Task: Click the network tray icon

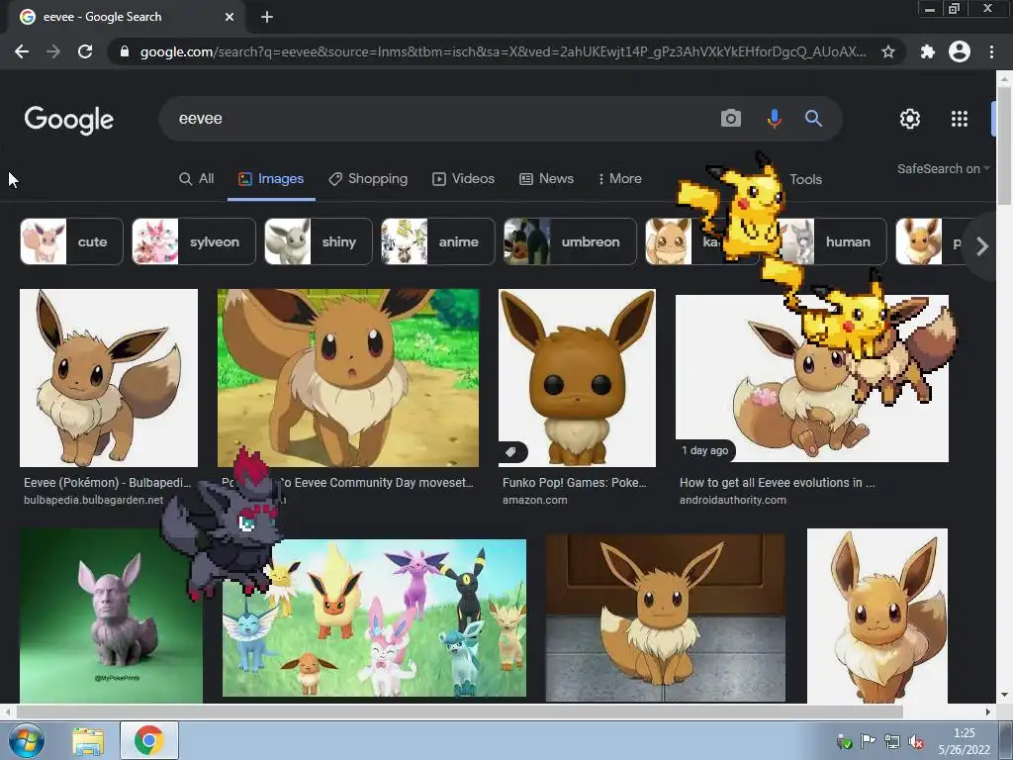Action: (x=892, y=742)
